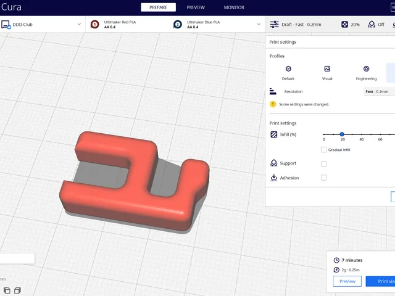
Task: Click the 20% infill icon in header
Action: point(344,25)
